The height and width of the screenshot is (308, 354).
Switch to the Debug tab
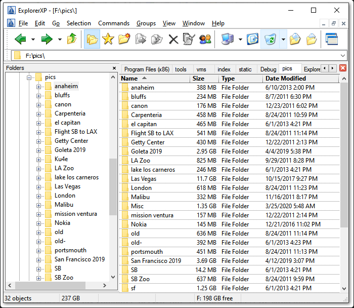(x=268, y=69)
